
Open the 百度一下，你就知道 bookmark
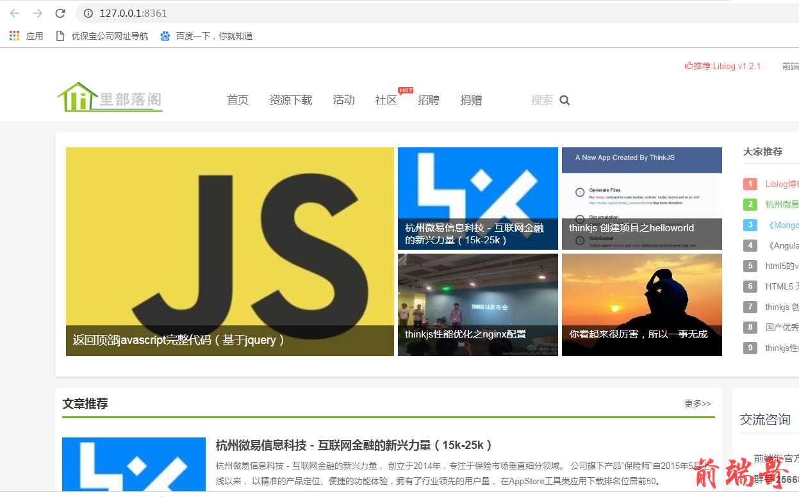(x=206, y=36)
